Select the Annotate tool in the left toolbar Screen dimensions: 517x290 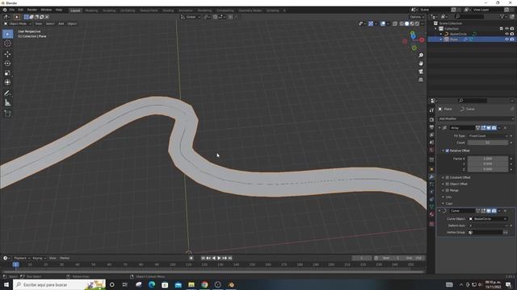coord(7,93)
